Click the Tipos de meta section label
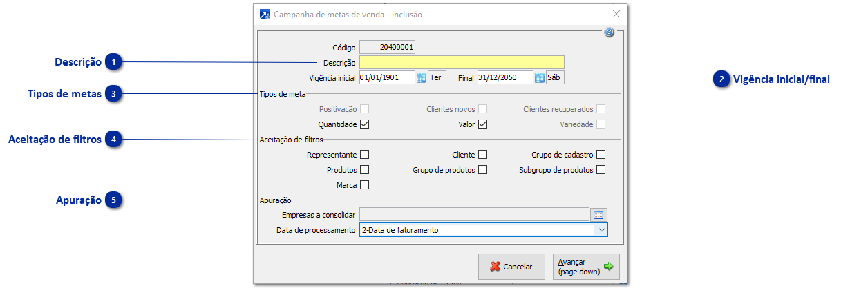Image resolution: width=841 pixels, height=295 pixels. (283, 93)
